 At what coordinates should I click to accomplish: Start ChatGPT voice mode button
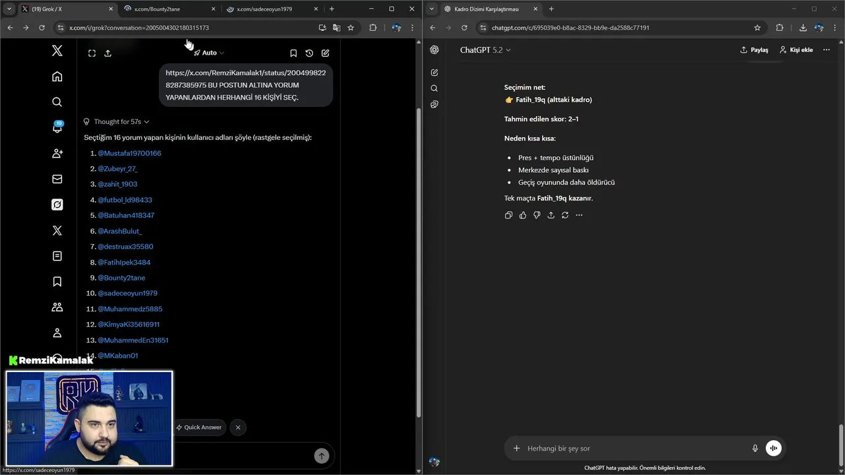(774, 449)
